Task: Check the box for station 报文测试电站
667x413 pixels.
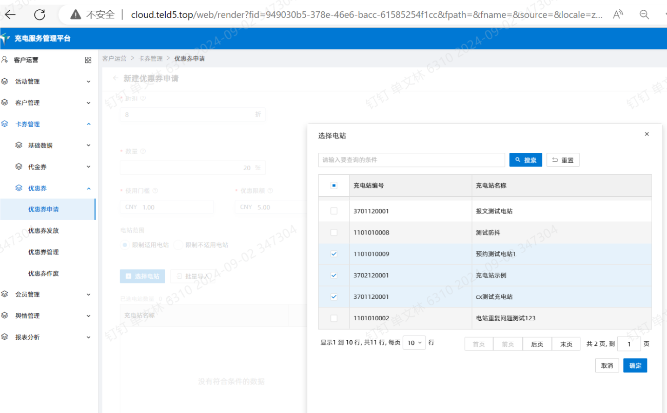Action: 334,211
